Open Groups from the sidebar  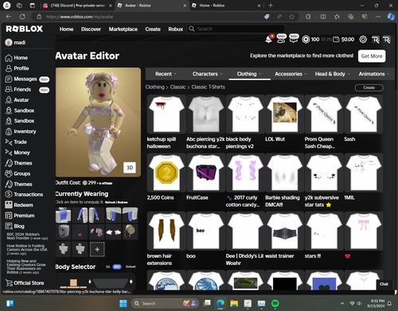(18, 173)
